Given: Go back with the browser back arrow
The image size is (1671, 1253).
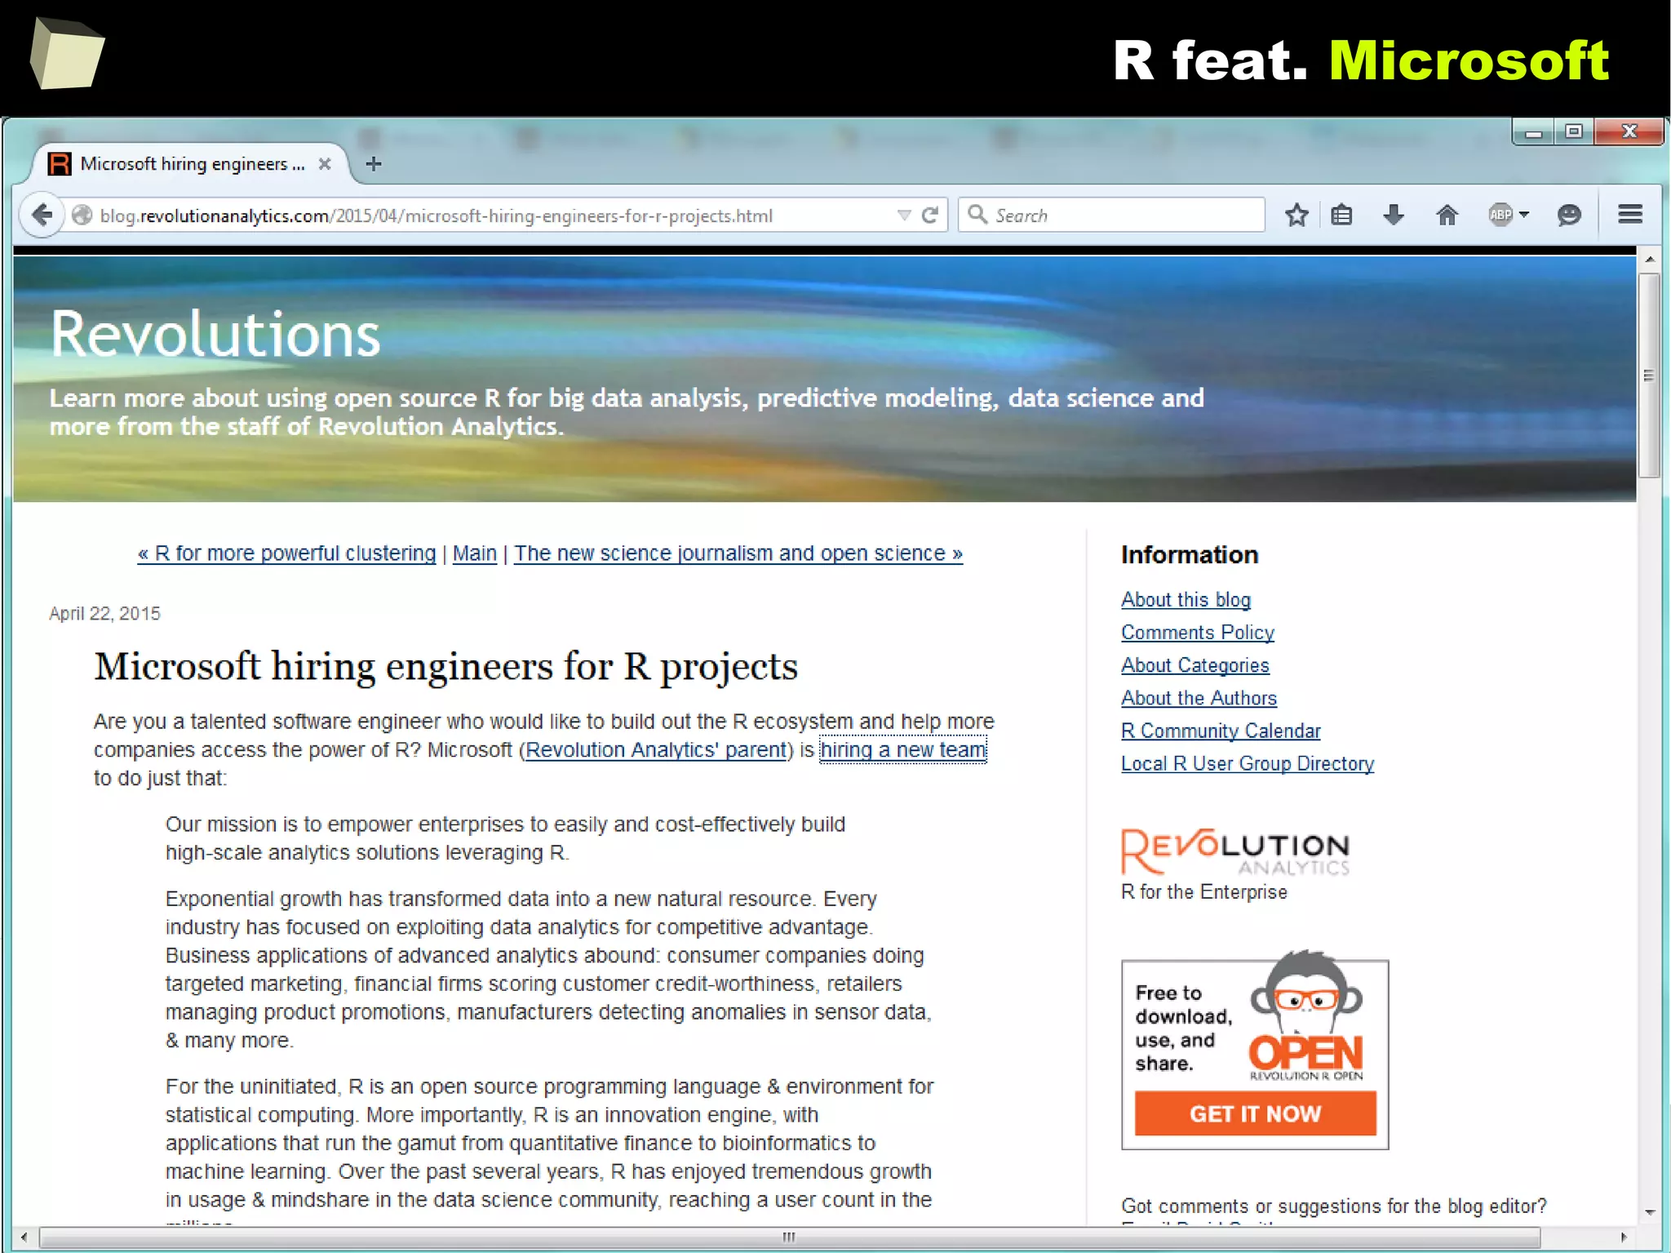Looking at the screenshot, I should (42, 215).
